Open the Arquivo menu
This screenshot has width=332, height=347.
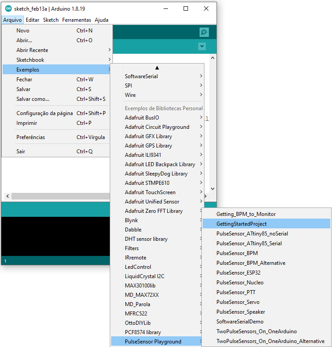tap(12, 20)
